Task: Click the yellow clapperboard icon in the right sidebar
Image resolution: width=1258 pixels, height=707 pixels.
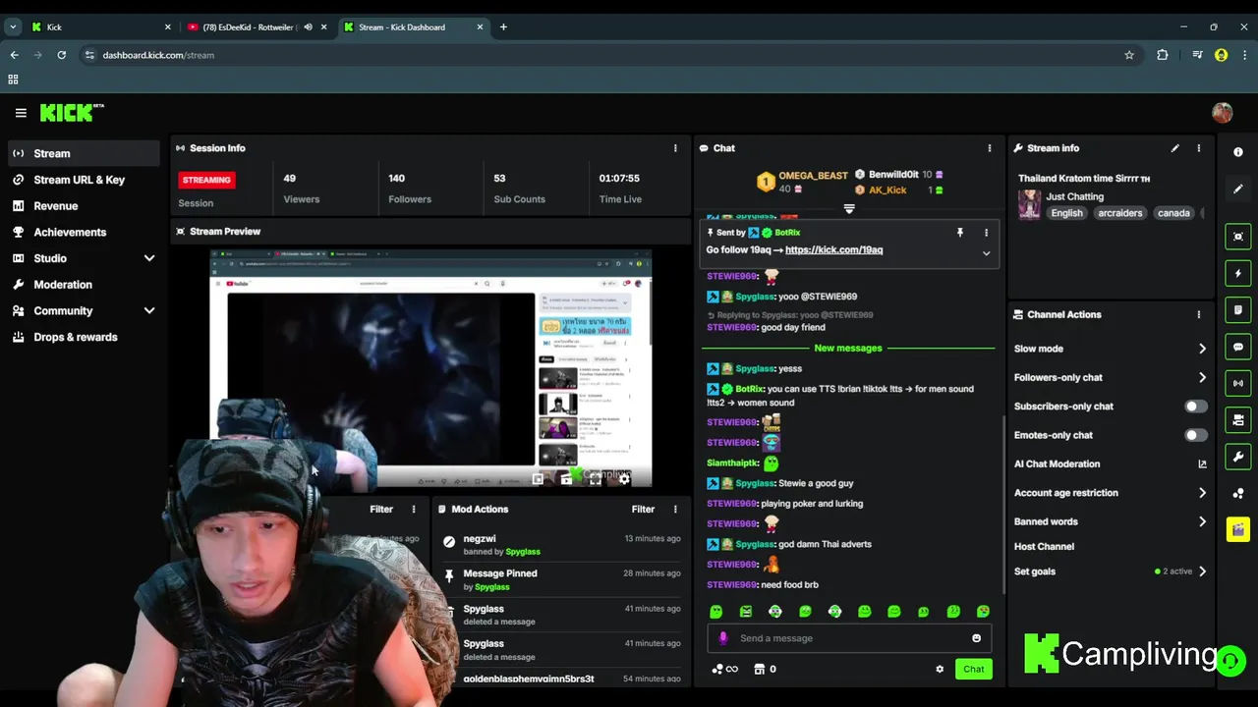Action: click(1238, 530)
